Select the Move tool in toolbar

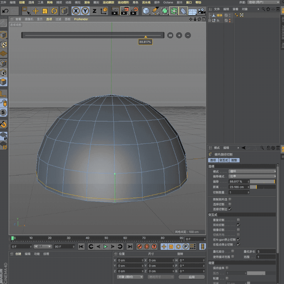[x=36, y=11]
